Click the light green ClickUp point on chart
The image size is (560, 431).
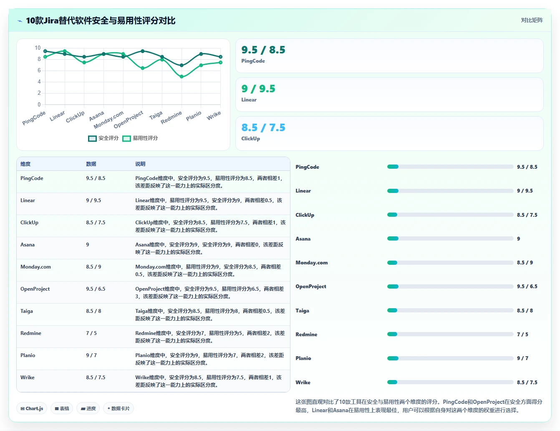tap(84, 62)
